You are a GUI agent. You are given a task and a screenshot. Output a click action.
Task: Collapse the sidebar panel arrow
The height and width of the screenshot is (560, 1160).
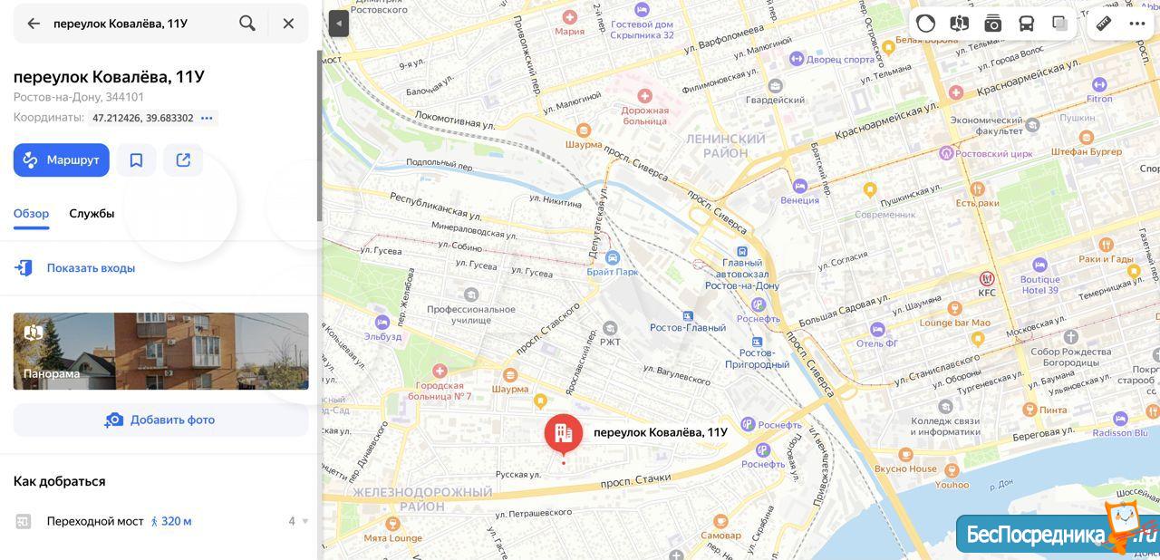coord(339,24)
